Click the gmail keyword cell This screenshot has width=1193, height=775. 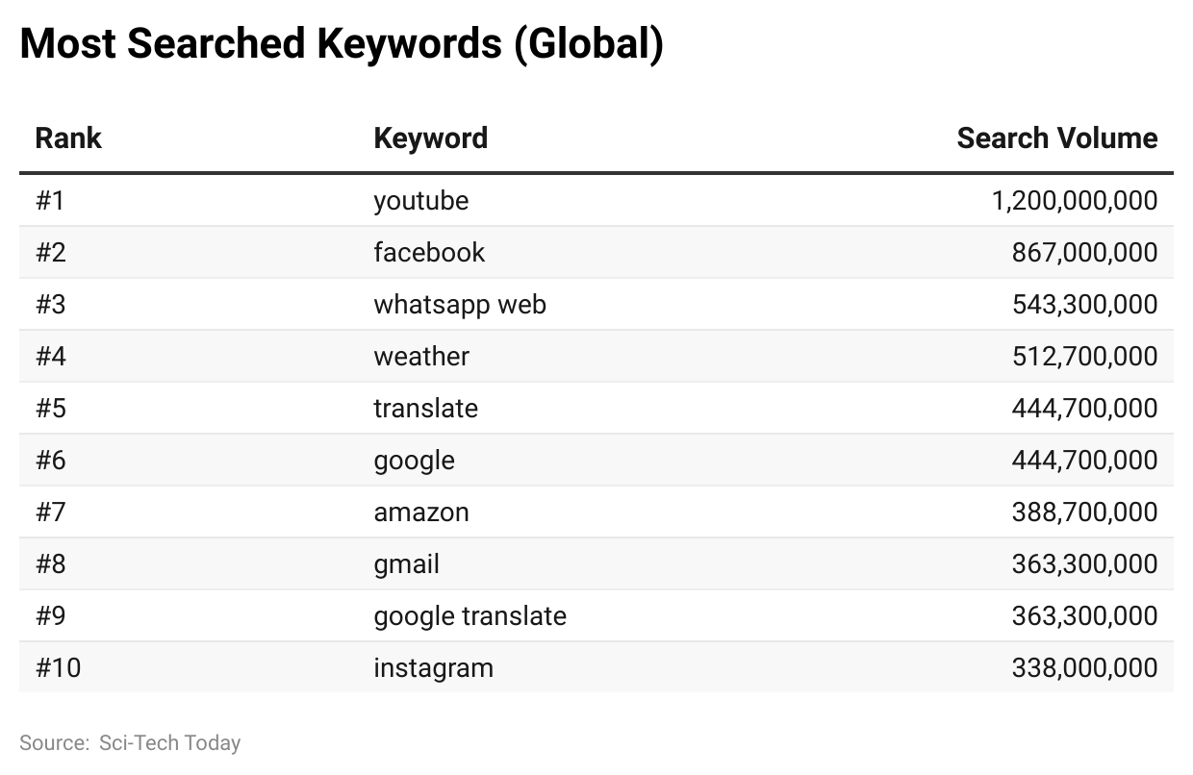[x=406, y=564]
